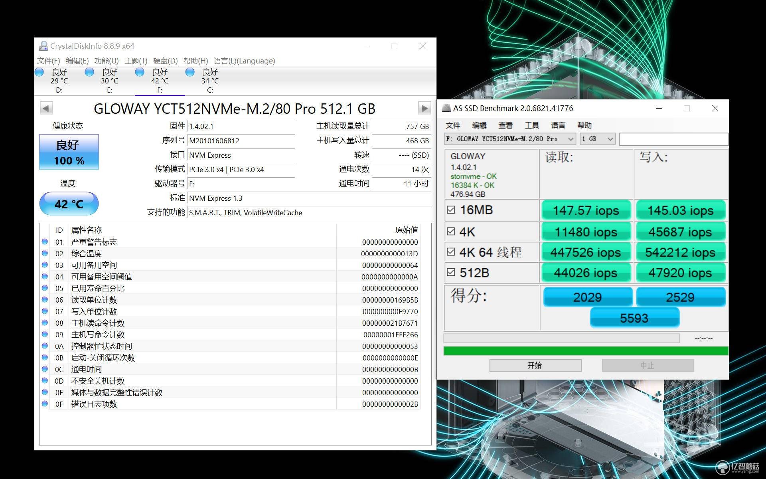766x479 pixels.
Task: Click row 06 读取单位计数
Action: click(230, 300)
